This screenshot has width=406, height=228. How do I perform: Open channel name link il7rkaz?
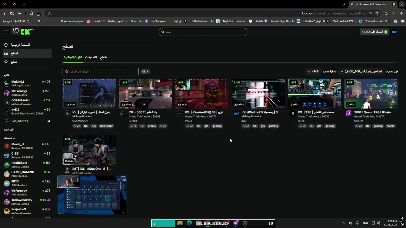pyautogui.click(x=133, y=121)
